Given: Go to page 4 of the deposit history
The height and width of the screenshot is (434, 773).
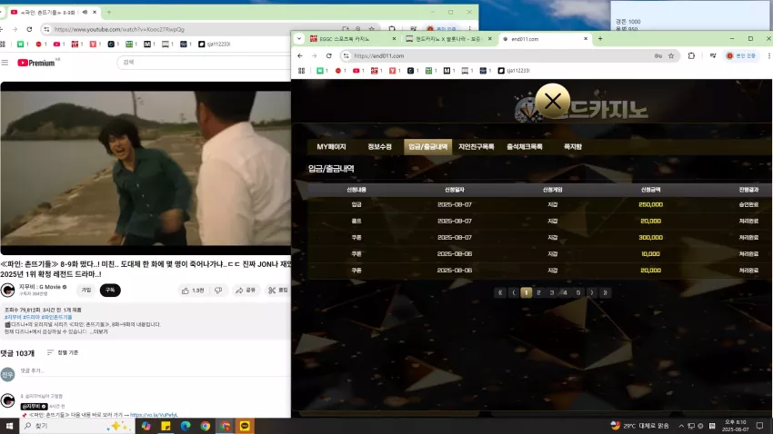Looking at the screenshot, I should click(x=565, y=292).
